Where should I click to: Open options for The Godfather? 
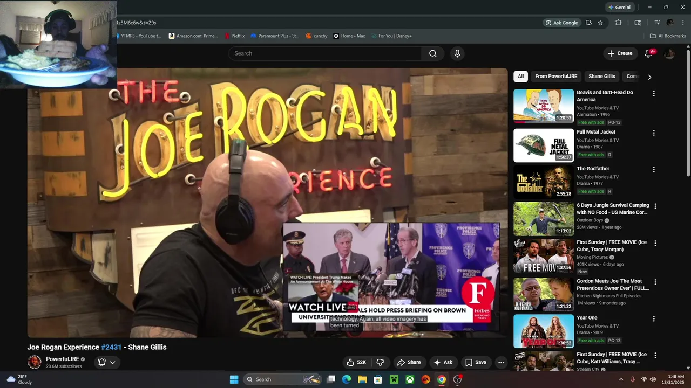pyautogui.click(x=654, y=169)
